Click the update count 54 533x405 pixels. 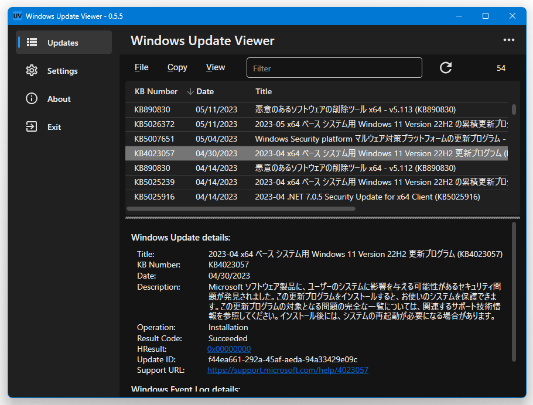coord(501,68)
